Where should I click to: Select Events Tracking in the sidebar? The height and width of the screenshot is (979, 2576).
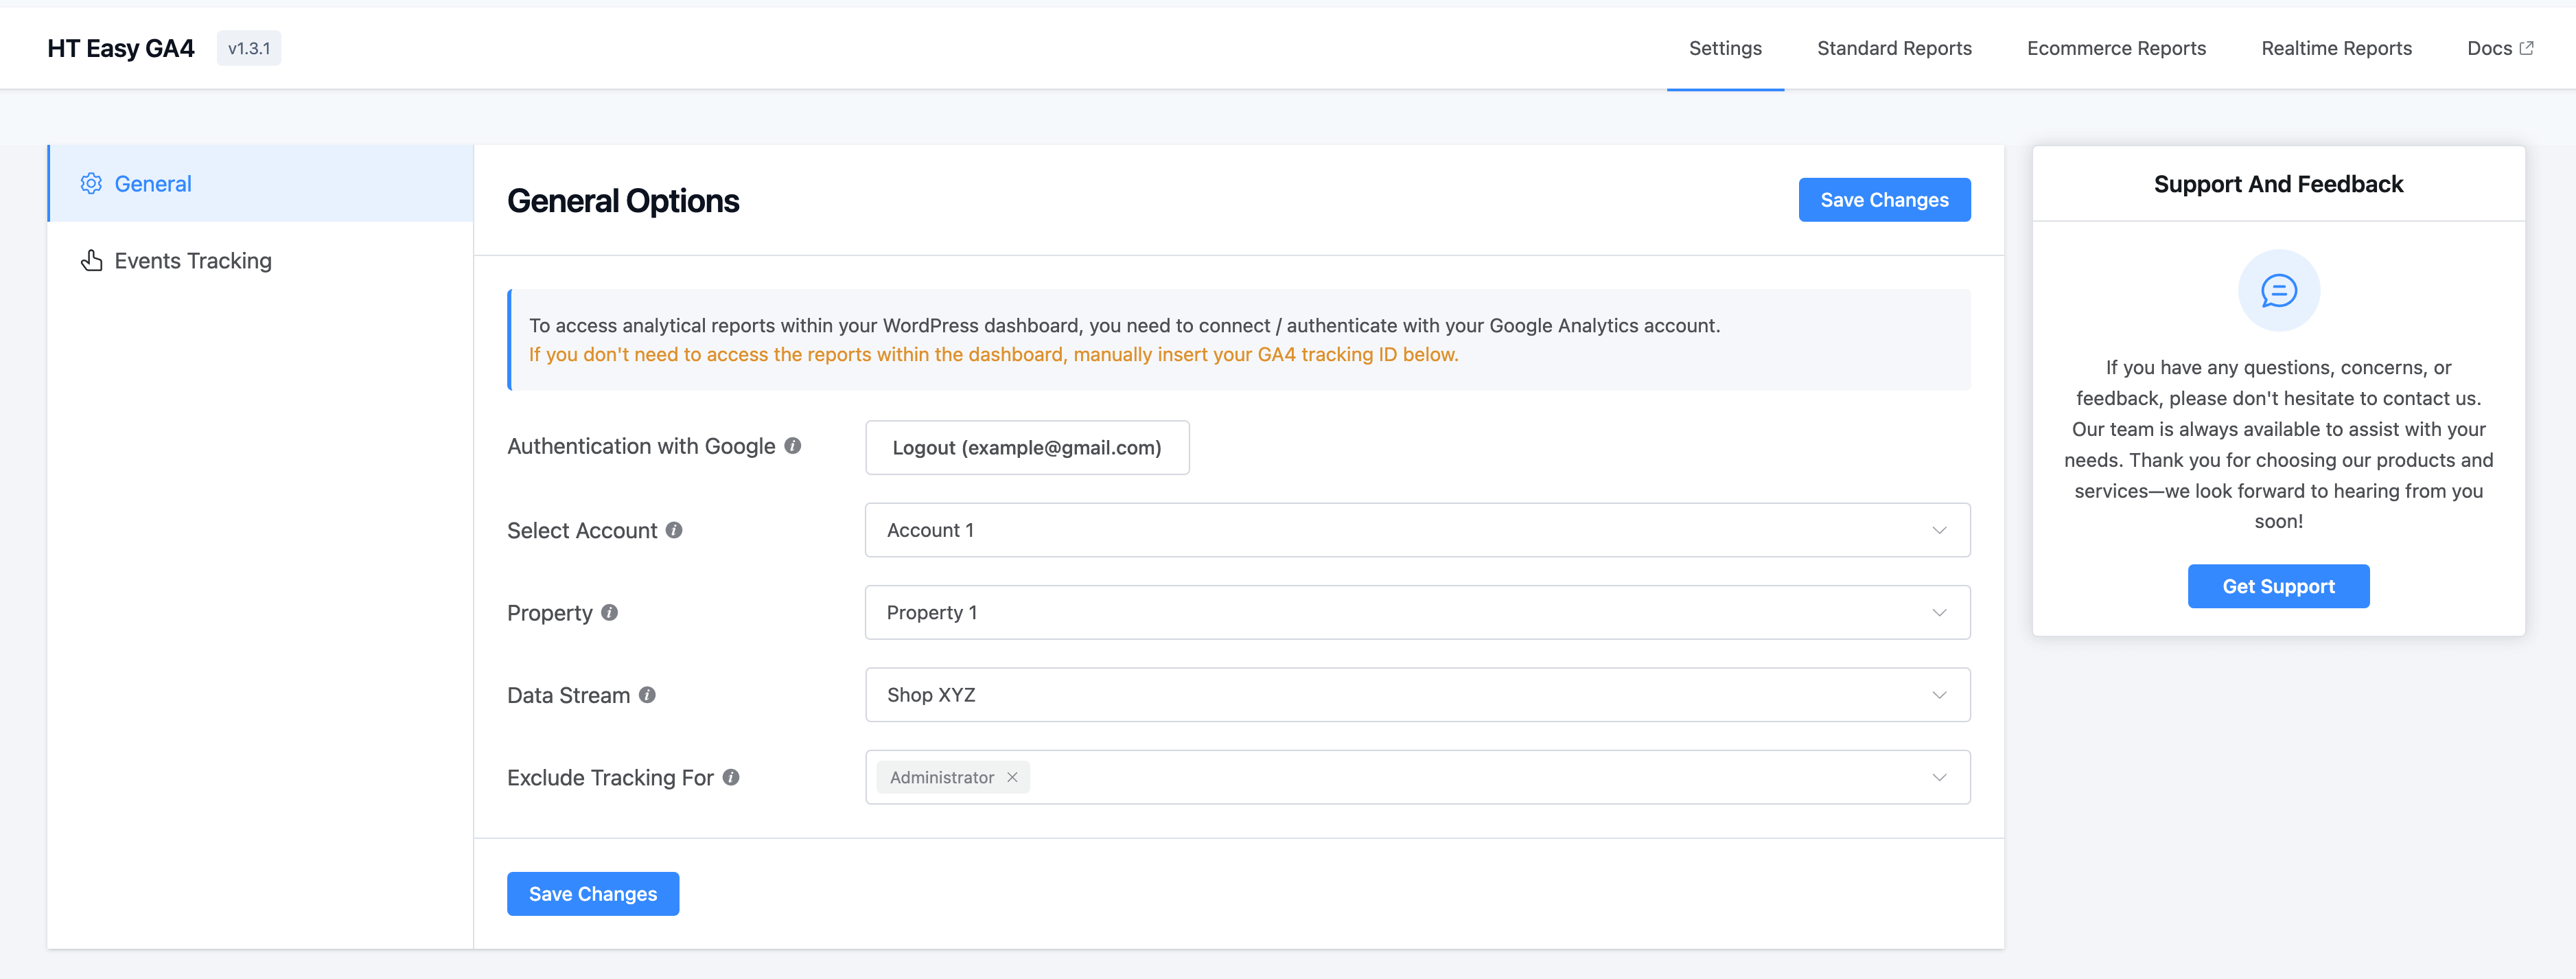coord(260,260)
